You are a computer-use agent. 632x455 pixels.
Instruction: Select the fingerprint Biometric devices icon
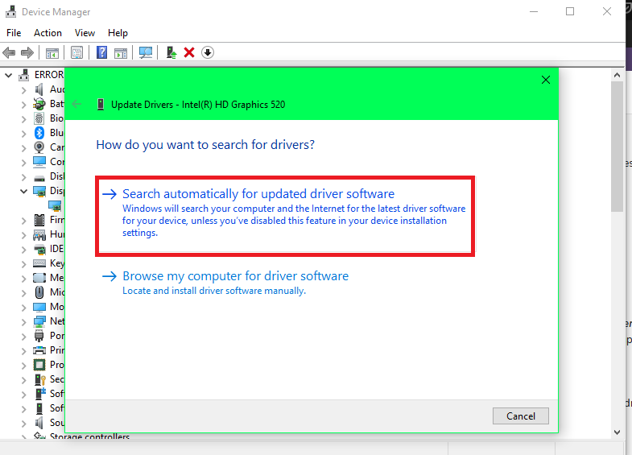pos(39,118)
